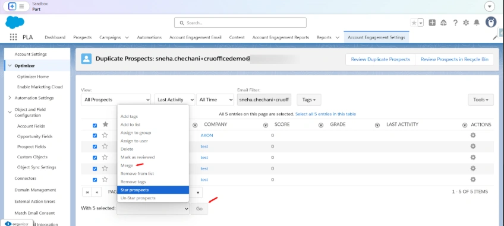This screenshot has height=226, width=504.
Task: Star the AXON prospect row
Action: tap(105, 135)
